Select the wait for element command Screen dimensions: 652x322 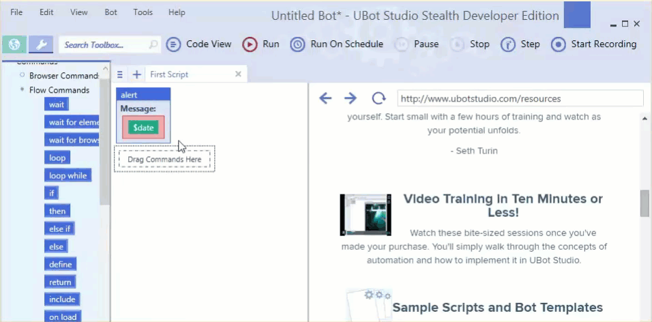[72, 122]
